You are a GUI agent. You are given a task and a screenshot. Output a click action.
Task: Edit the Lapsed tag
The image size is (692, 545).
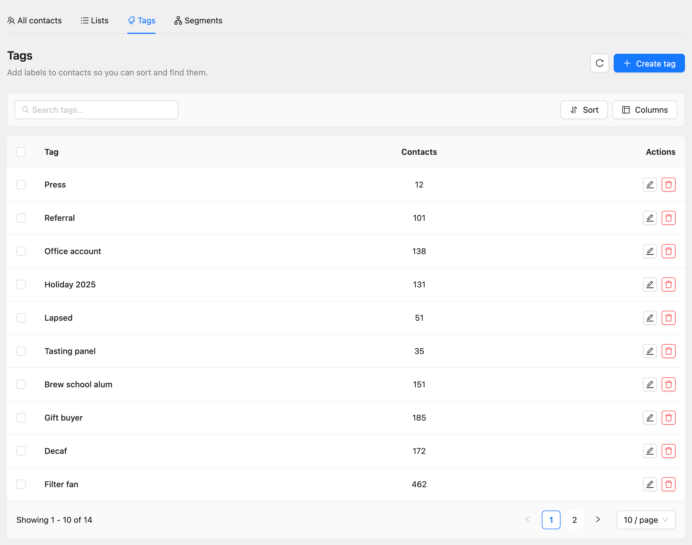point(650,318)
